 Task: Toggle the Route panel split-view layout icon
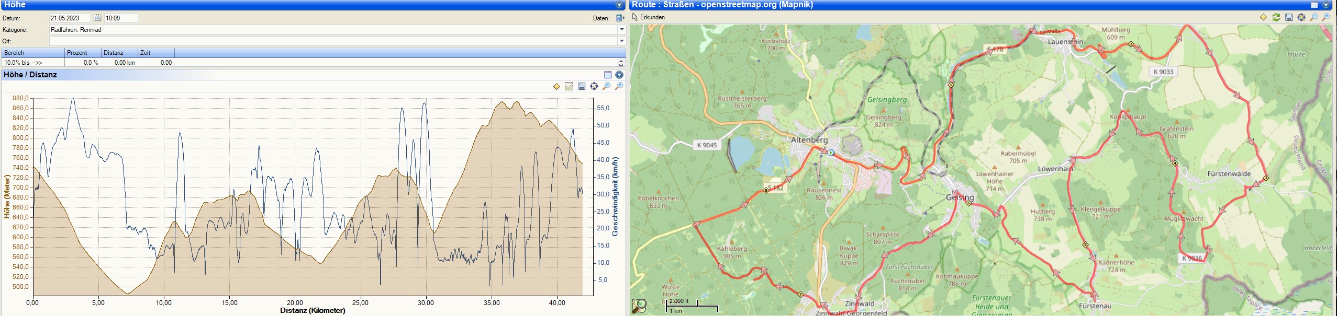click(1314, 5)
